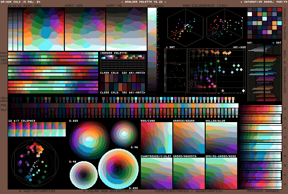
Task: Pick the white diamond in the BRI-HUE plot's bottom-right corner
Action: coord(243,91)
